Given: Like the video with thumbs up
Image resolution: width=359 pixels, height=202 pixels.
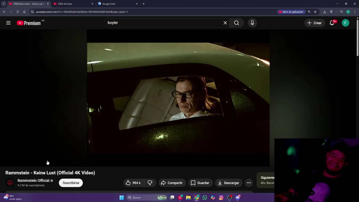Looking at the screenshot, I should pos(134,183).
